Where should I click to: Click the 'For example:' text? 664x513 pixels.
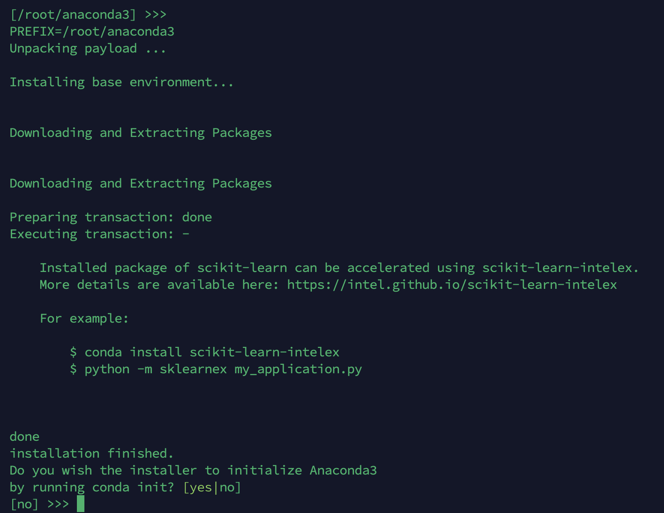pyautogui.click(x=84, y=319)
